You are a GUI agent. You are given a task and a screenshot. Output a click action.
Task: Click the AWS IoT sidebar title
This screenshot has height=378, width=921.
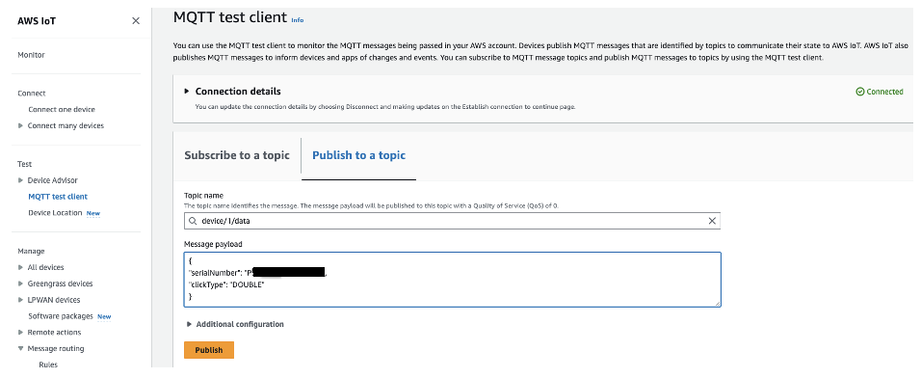tap(37, 21)
